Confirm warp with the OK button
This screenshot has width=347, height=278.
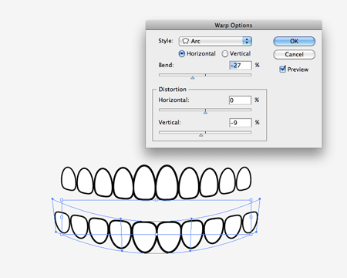(x=294, y=41)
